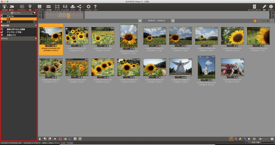This screenshot has height=145, width=275.
Task: Apply the yellow label flag in bottom bar
Action: click(65, 139)
